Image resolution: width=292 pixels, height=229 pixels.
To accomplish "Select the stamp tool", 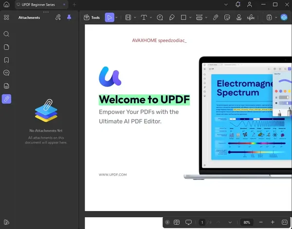I will click(x=239, y=18).
